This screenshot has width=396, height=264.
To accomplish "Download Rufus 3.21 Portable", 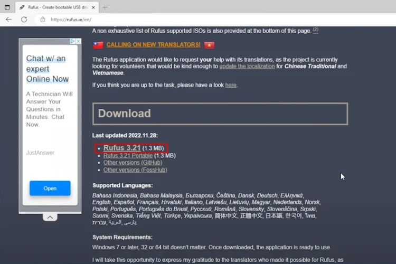I will [128, 156].
